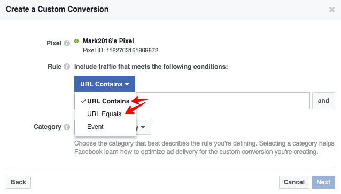This screenshot has width=341, height=194.
Task: Click the info icon beside Rule label
Action: click(x=67, y=67)
